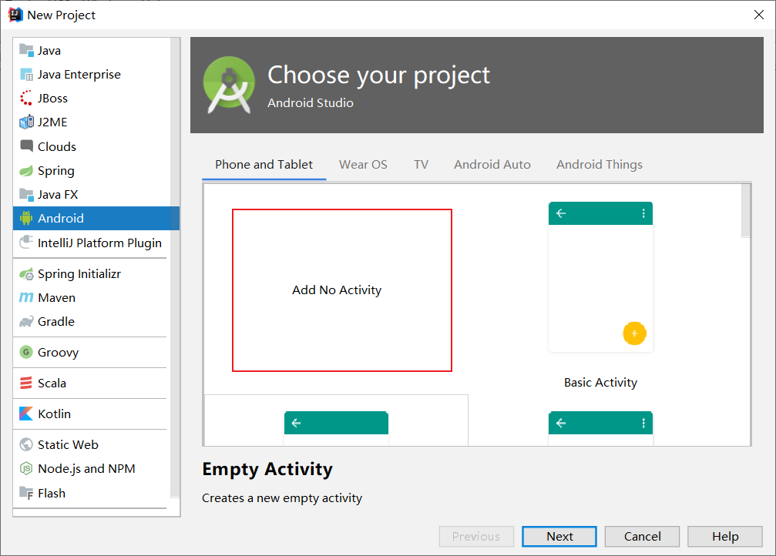
Task: Click the Java folder icon in the sidebar
Action: (x=26, y=51)
